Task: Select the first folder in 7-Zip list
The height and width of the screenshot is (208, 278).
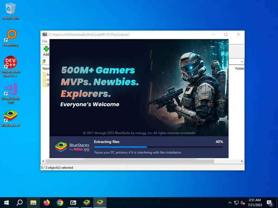Action: 46,74
